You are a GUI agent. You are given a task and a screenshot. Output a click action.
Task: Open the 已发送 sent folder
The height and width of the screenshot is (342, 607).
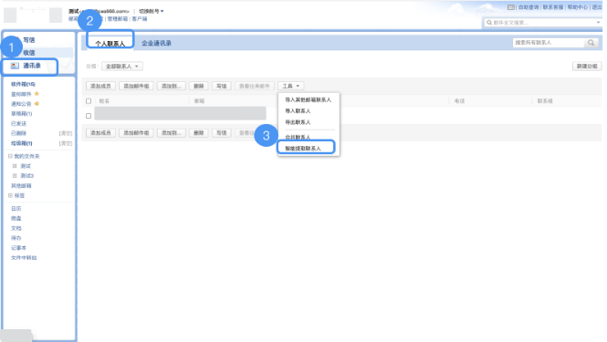[x=18, y=123]
